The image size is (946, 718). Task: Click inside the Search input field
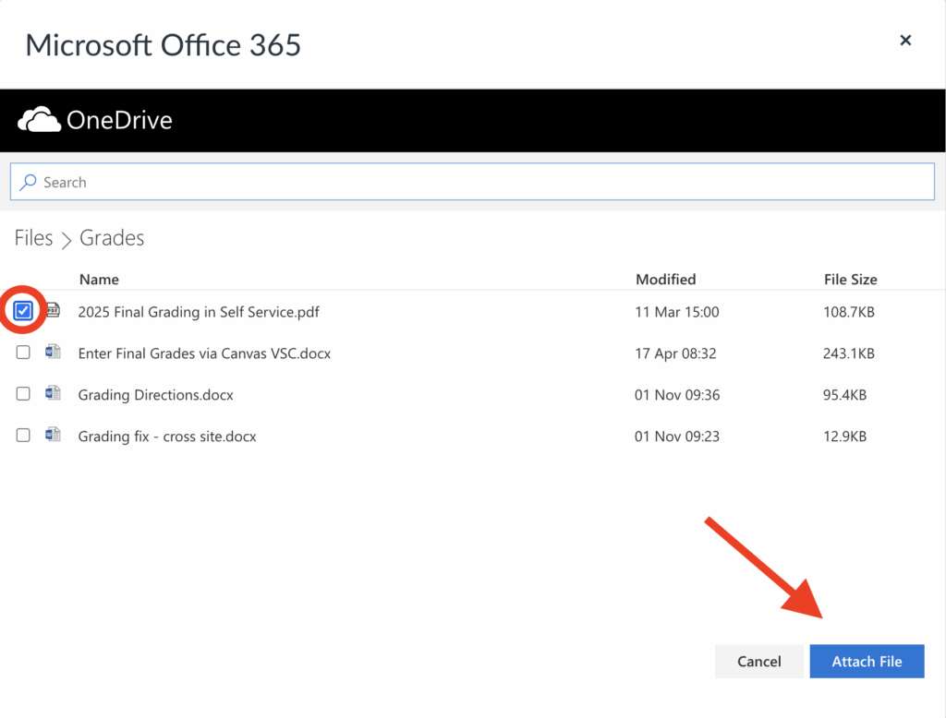pyautogui.click(x=277, y=181)
